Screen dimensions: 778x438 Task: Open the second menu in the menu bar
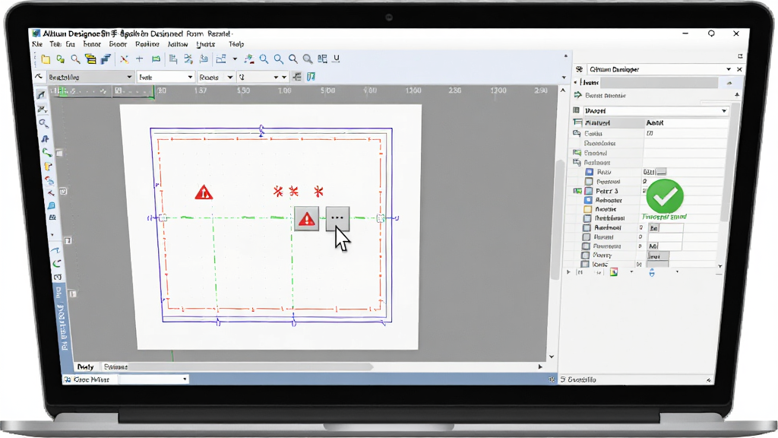click(x=55, y=44)
